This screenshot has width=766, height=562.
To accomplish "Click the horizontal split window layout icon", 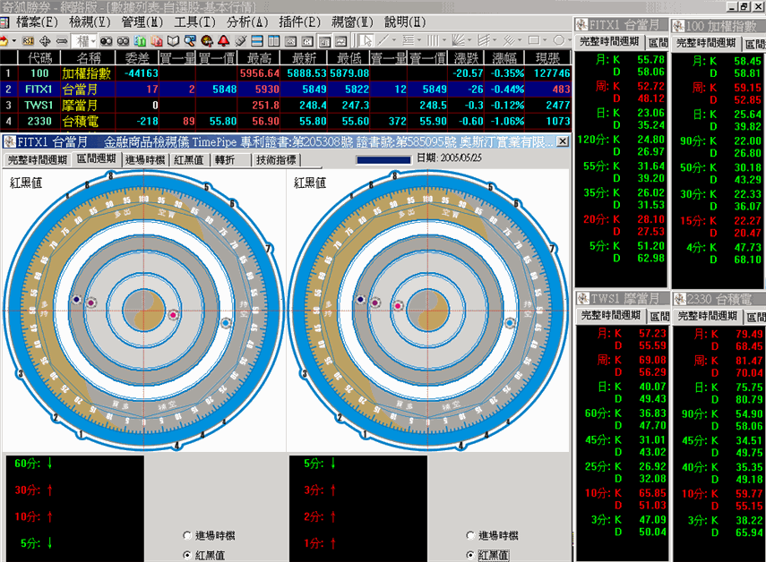I will [x=257, y=41].
